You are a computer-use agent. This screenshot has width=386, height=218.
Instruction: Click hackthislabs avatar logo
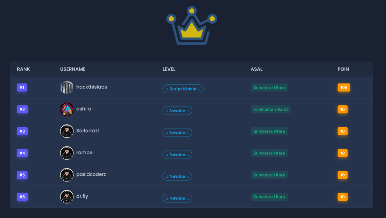tap(67, 88)
